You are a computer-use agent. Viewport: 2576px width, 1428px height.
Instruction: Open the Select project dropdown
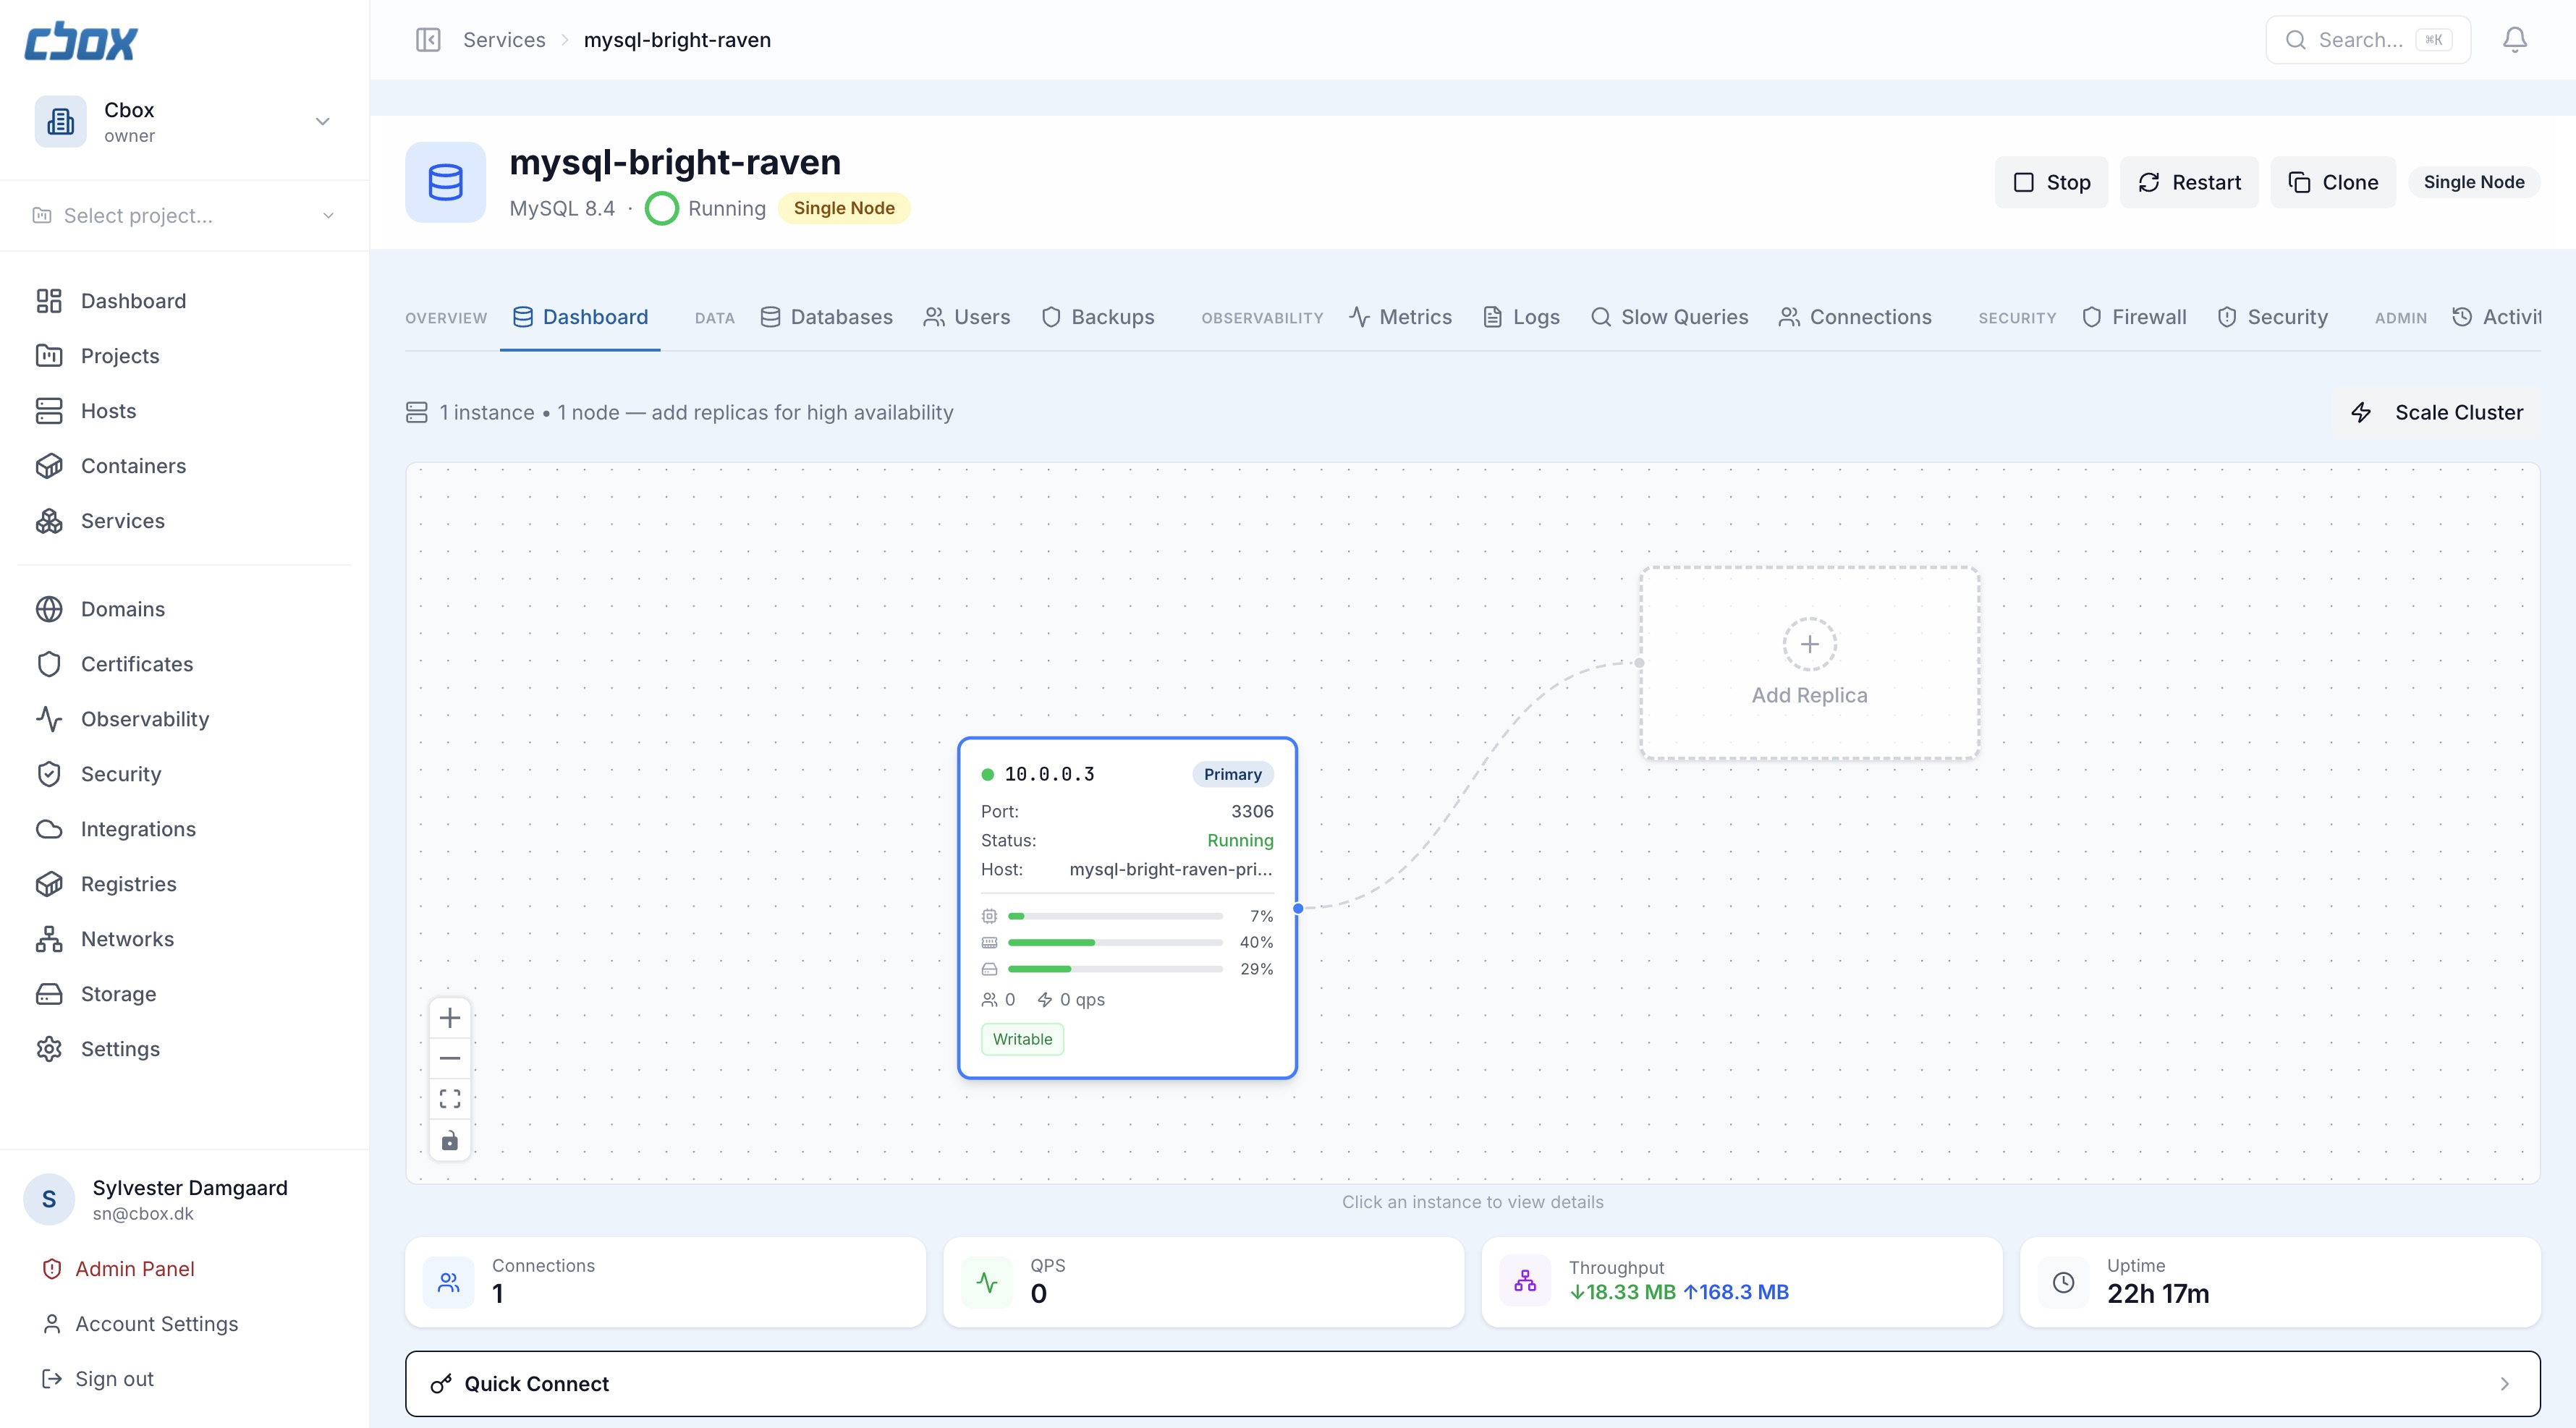184,216
